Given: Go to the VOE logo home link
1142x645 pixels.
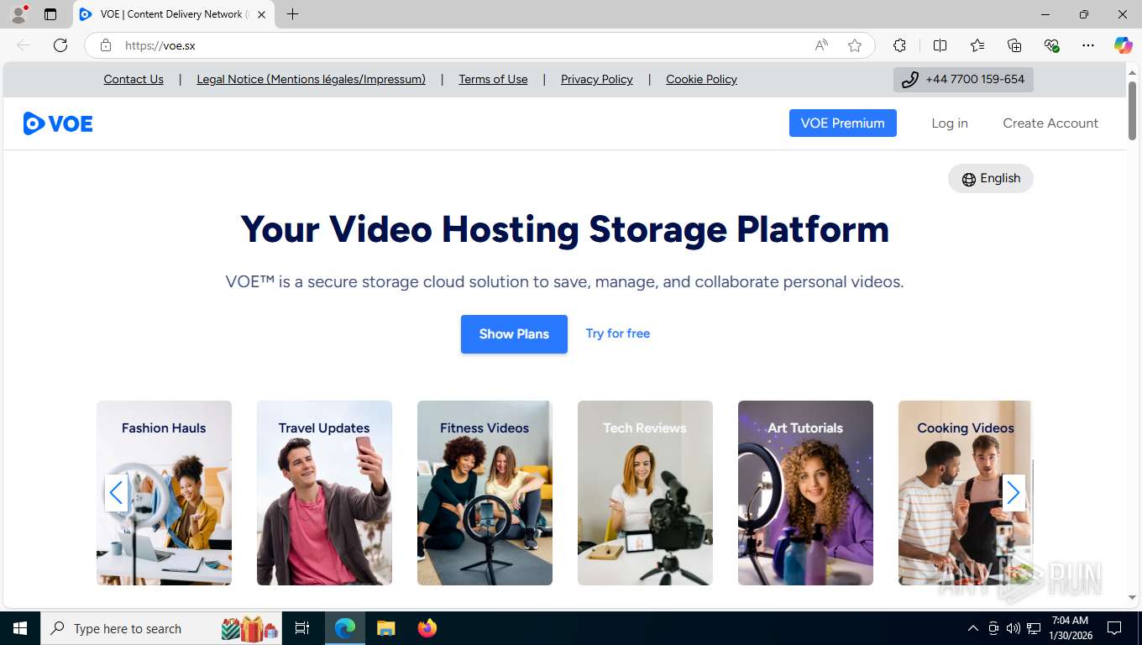Looking at the screenshot, I should pyautogui.click(x=58, y=123).
